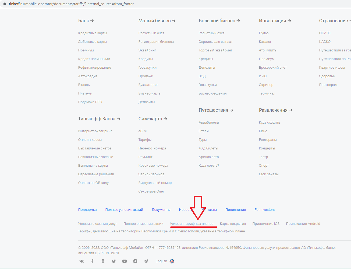
Task: Click the Кредитные карты link
Action: point(93,33)
